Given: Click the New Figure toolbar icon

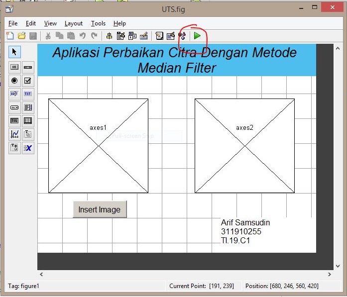Looking at the screenshot, I should click(10, 36).
